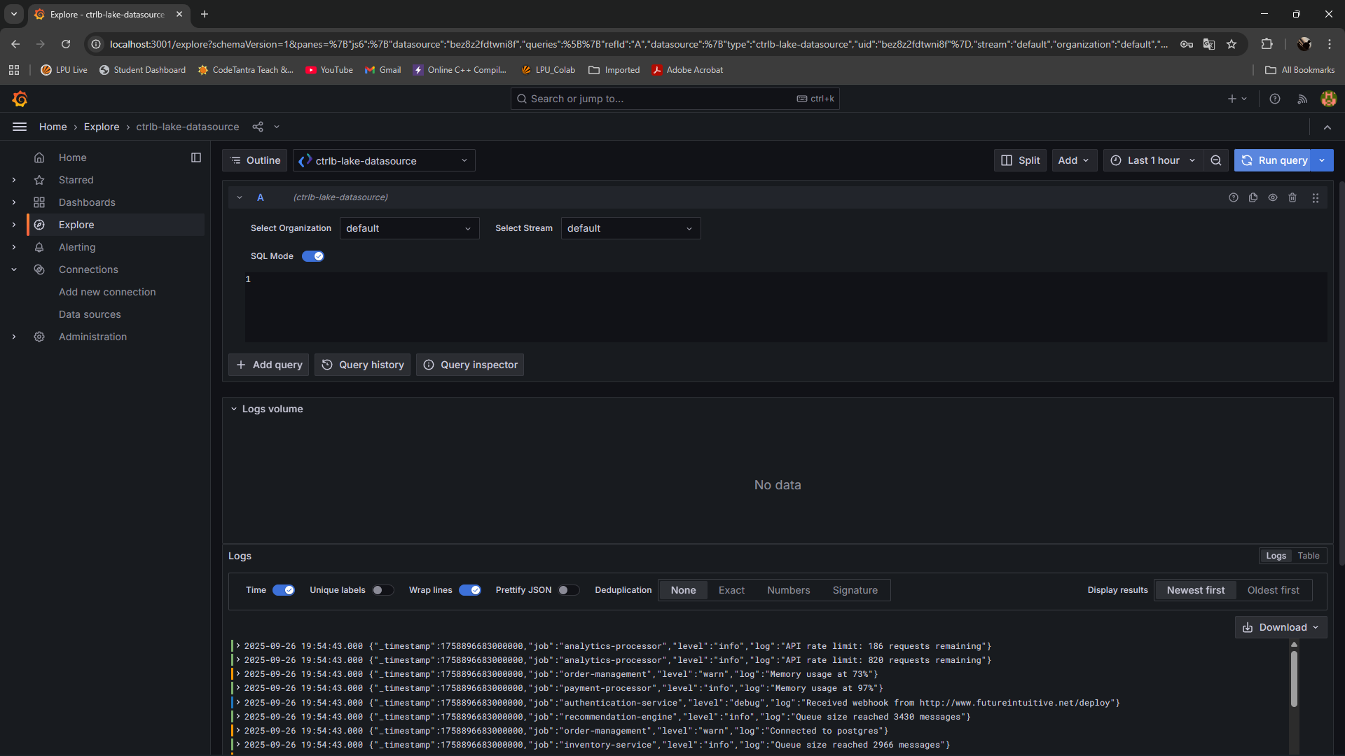
Task: Click the zoom out time range icon
Action: pos(1216,160)
